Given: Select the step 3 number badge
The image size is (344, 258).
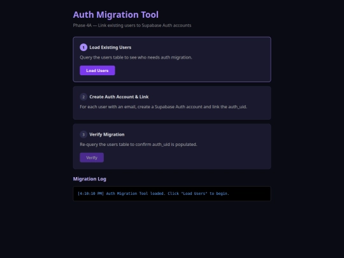Looking at the screenshot, I should click(x=83, y=134).
